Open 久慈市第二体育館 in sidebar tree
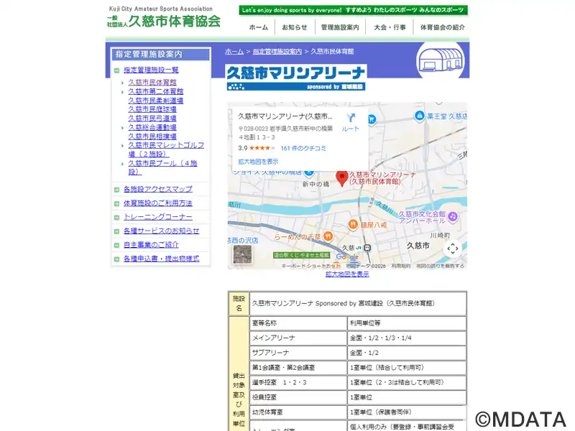The image size is (575, 431). point(156,91)
